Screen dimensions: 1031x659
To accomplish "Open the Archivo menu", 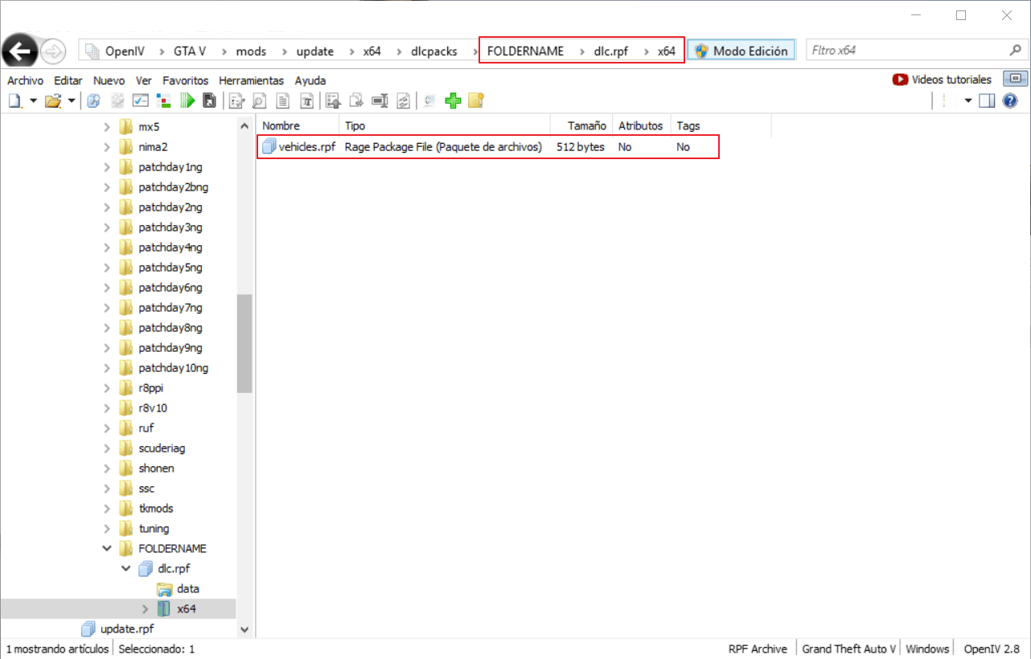I will 25,80.
